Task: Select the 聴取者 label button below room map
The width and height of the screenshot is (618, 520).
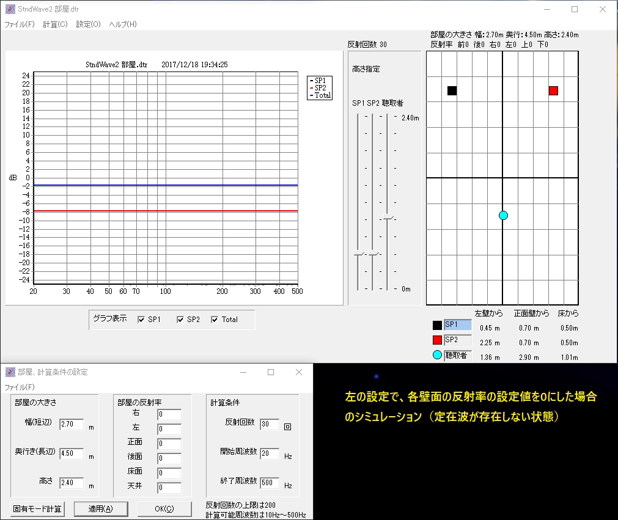Action: [458, 356]
